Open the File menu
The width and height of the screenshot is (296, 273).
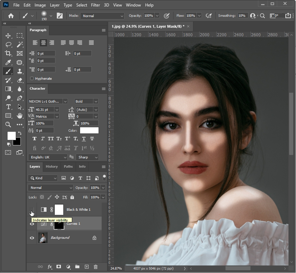coord(16,5)
